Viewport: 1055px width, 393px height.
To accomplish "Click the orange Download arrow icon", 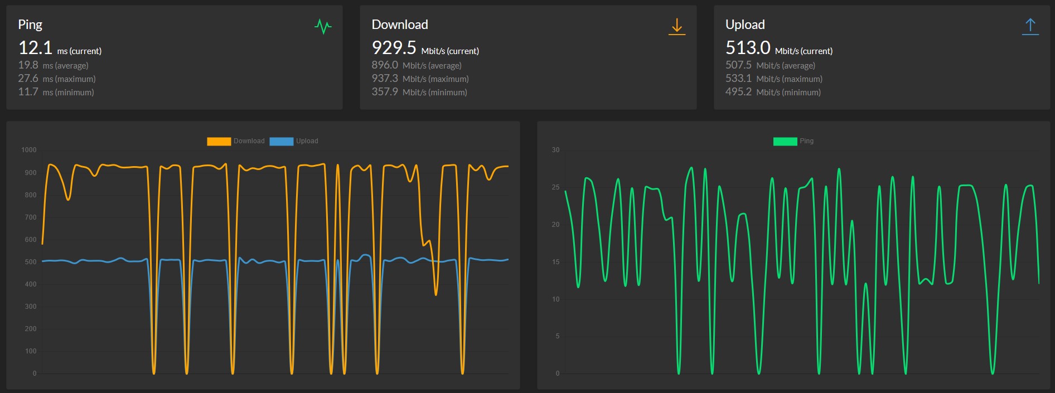I will pos(676,26).
